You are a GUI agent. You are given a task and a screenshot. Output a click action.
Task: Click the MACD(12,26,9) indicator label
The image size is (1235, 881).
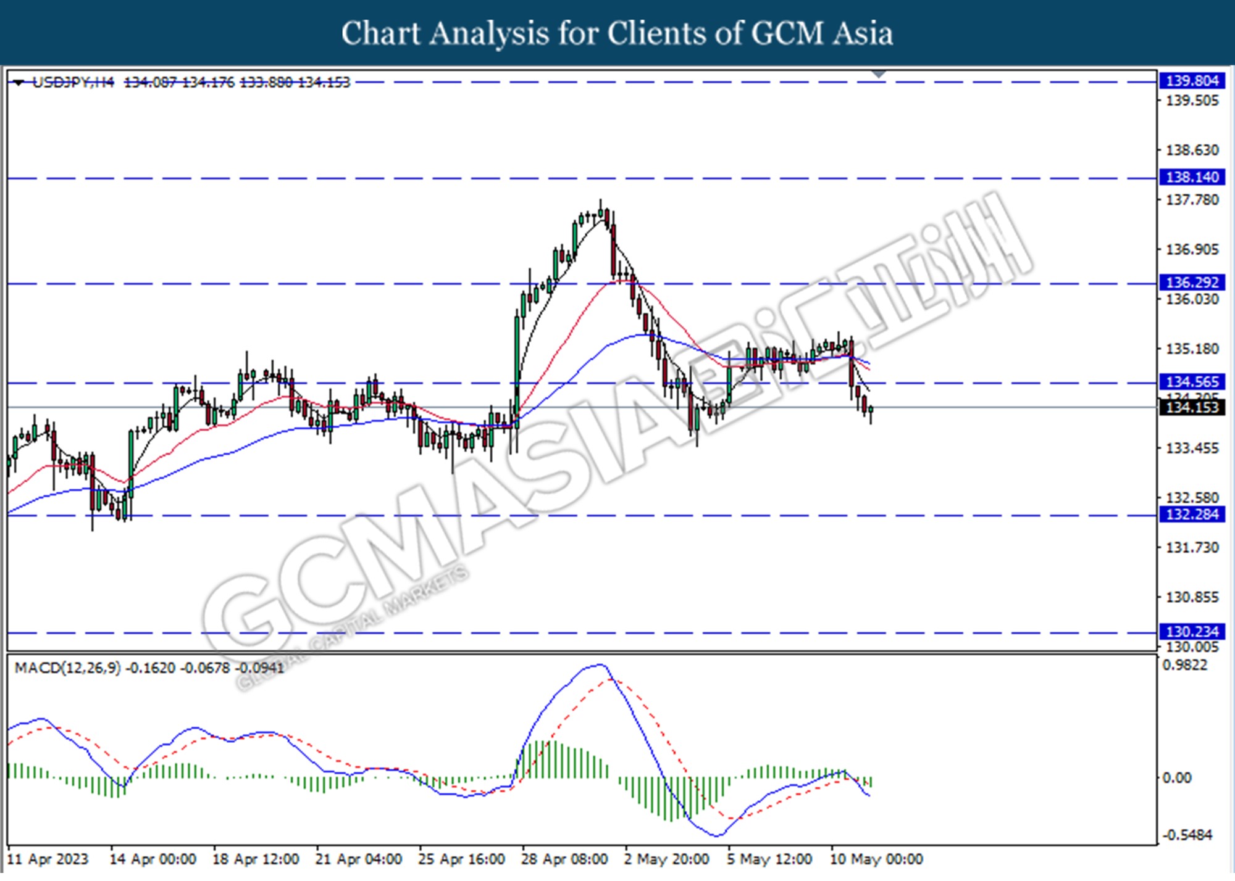click(68, 668)
